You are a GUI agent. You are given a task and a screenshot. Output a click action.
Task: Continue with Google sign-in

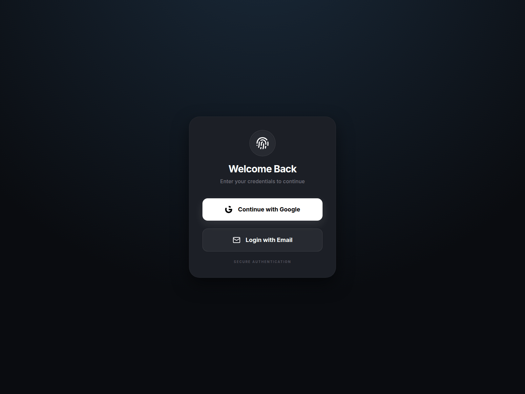[262, 209]
